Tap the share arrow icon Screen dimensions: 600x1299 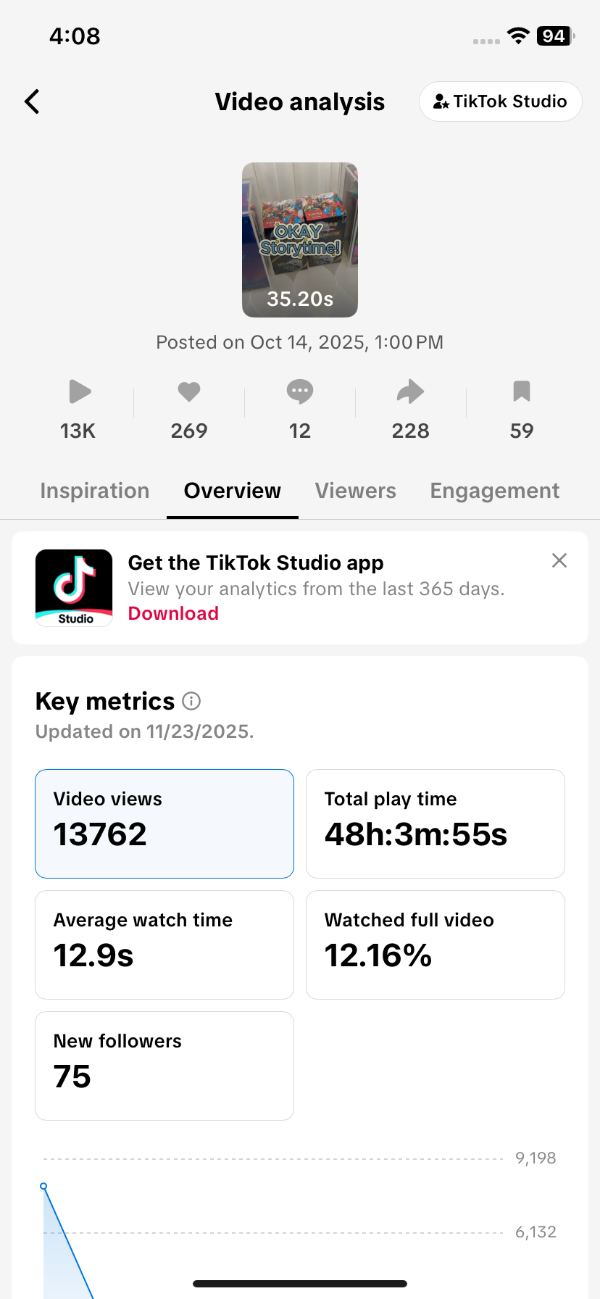pos(410,391)
